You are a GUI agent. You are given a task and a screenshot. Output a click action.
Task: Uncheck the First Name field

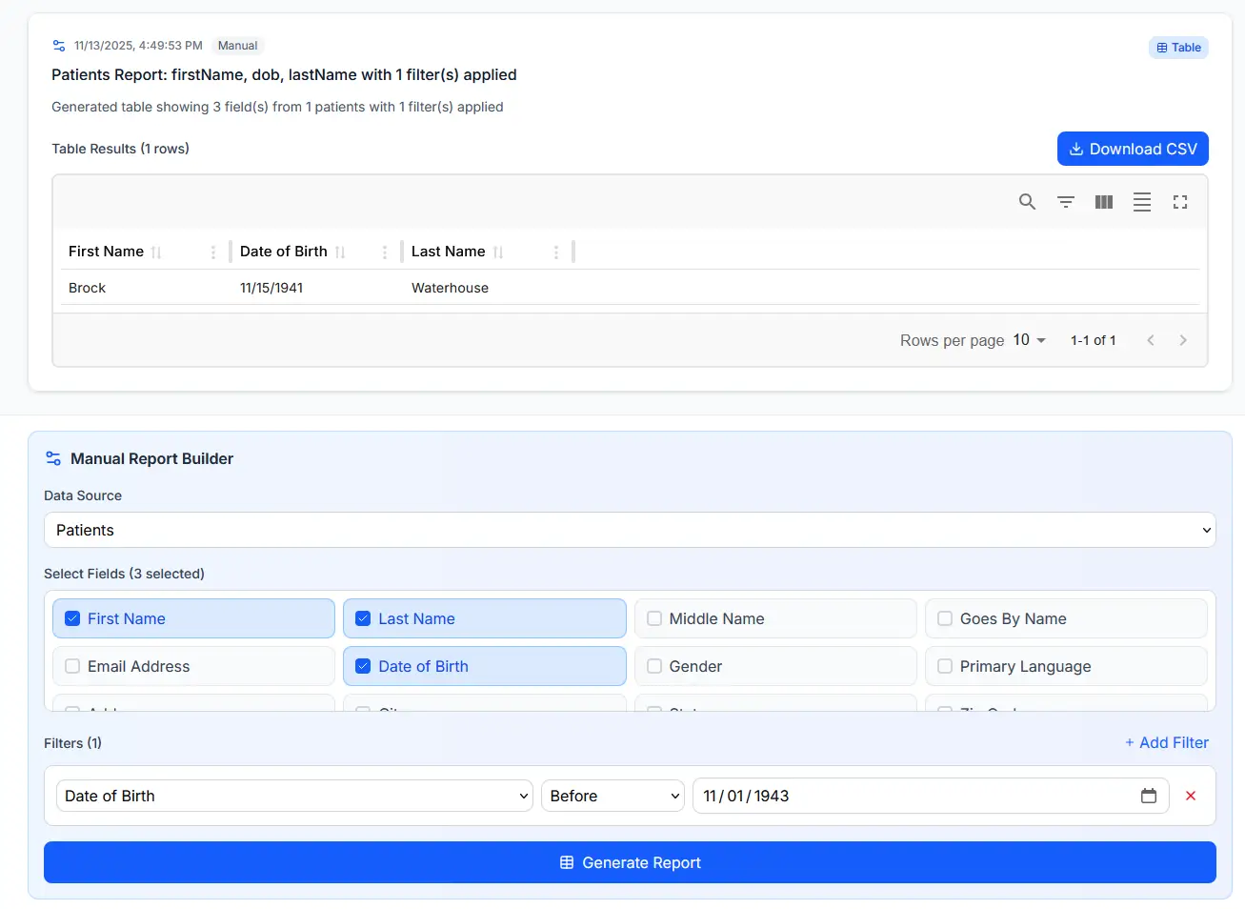pyautogui.click(x=72, y=617)
